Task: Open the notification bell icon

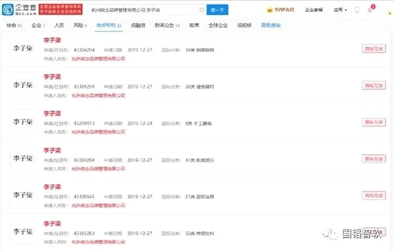Action: click(x=370, y=10)
